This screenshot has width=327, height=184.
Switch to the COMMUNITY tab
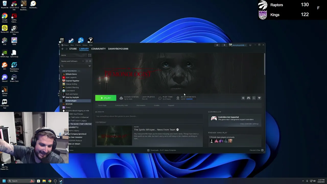98,49
